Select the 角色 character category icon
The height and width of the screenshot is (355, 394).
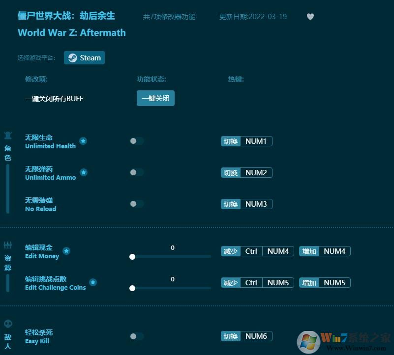[7, 136]
